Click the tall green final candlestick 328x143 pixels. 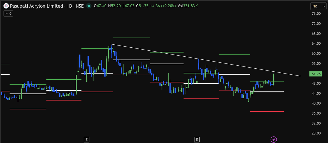pos(274,79)
